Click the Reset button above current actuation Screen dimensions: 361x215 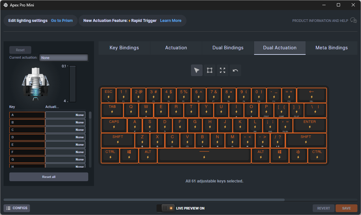[20, 50]
